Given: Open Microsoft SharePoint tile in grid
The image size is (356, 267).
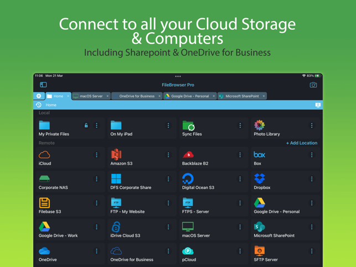Looking at the screenshot, I should coord(285,230).
